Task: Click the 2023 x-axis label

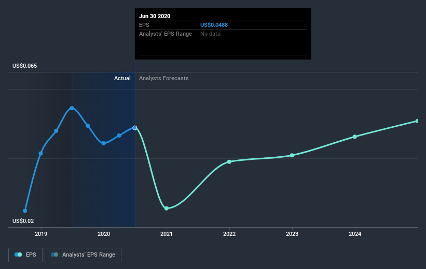Action: [292, 234]
